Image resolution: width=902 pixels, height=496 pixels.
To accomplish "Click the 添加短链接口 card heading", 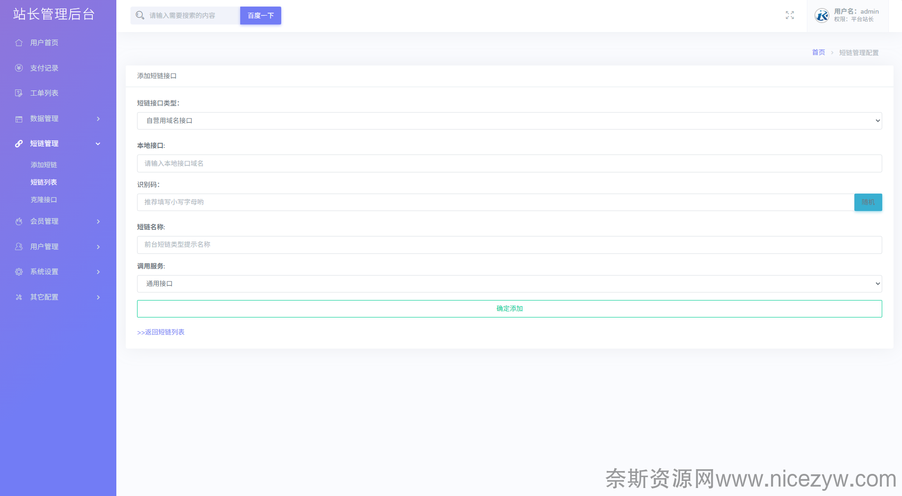I will pos(157,76).
